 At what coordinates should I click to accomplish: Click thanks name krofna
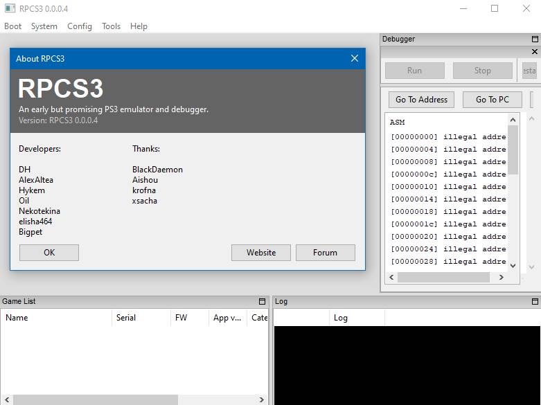(144, 190)
